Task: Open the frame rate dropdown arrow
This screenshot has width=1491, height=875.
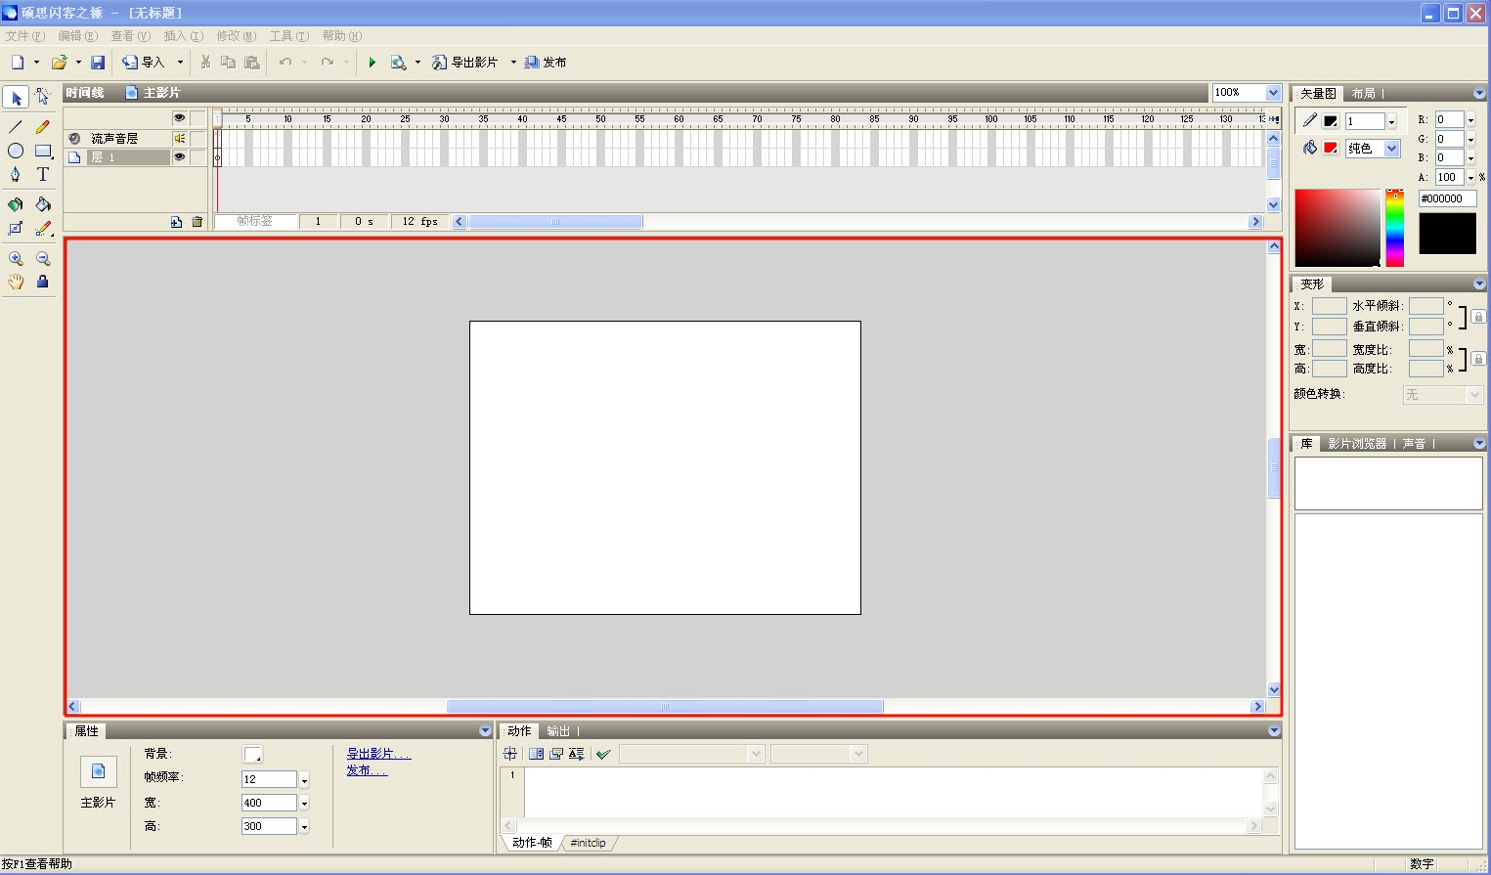Action: point(304,780)
